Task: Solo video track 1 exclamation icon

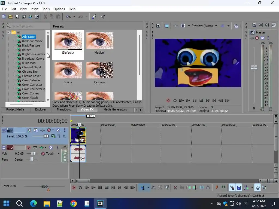Action: point(65,130)
